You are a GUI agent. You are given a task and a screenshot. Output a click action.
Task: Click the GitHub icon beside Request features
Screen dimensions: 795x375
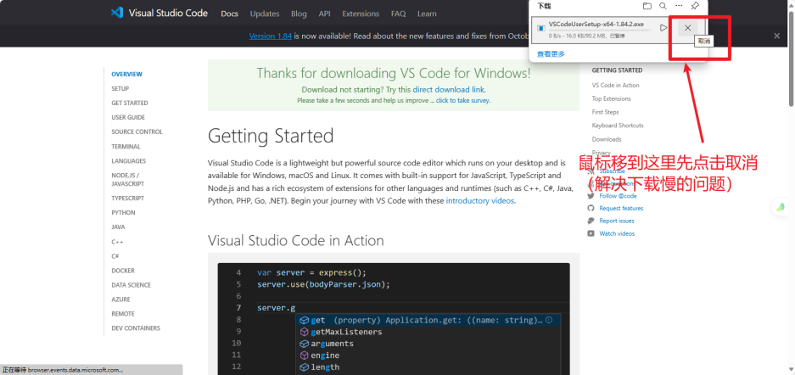(x=591, y=208)
